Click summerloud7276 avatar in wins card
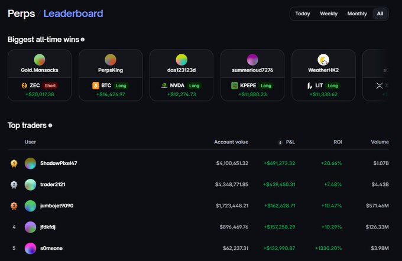Screen dimensions: 402x261 pyautogui.click(x=252, y=60)
